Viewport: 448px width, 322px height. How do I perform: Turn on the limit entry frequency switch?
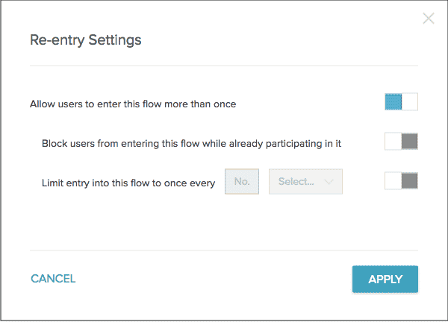(401, 181)
